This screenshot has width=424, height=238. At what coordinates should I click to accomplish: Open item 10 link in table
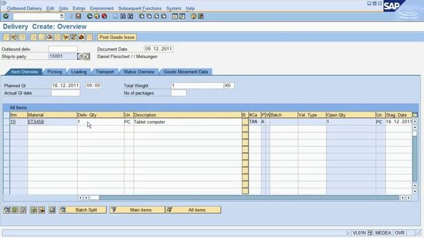coord(13,122)
